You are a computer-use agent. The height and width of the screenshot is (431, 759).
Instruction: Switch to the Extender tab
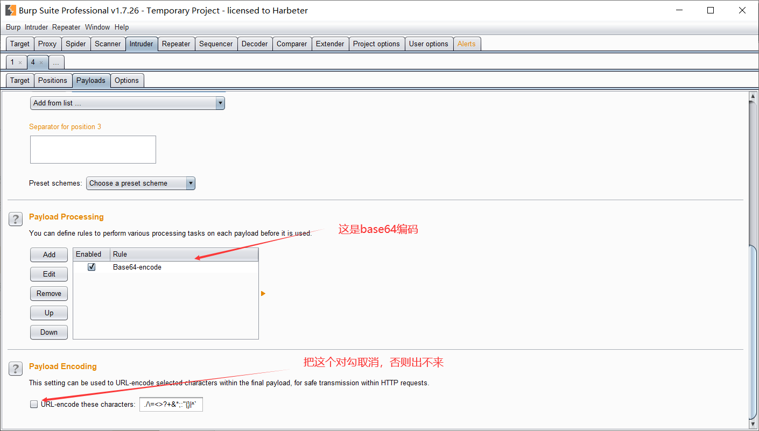click(x=330, y=44)
